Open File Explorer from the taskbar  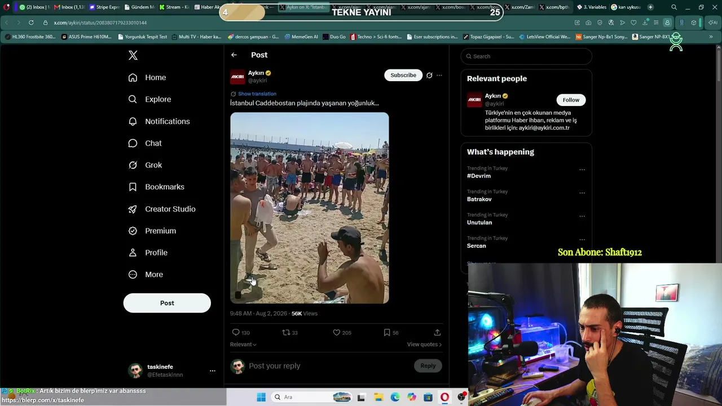pyautogui.click(x=378, y=397)
